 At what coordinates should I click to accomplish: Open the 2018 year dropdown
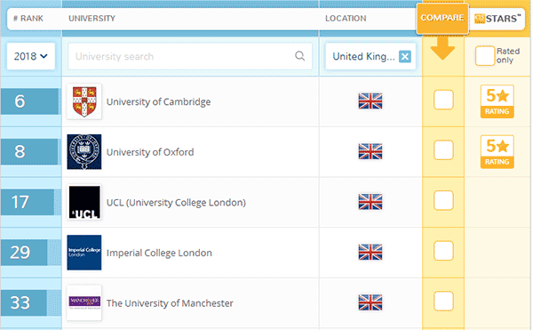coord(30,56)
